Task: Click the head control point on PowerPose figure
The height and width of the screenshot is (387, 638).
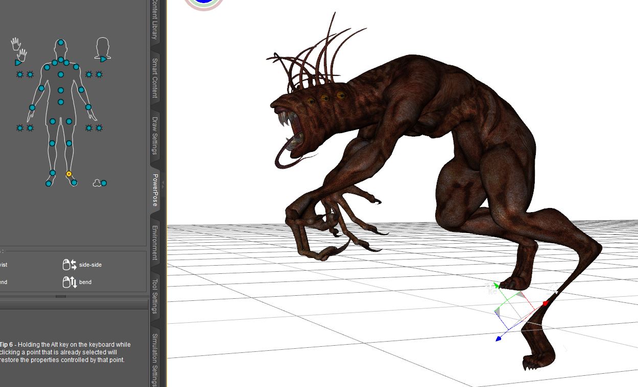Action: [x=61, y=43]
